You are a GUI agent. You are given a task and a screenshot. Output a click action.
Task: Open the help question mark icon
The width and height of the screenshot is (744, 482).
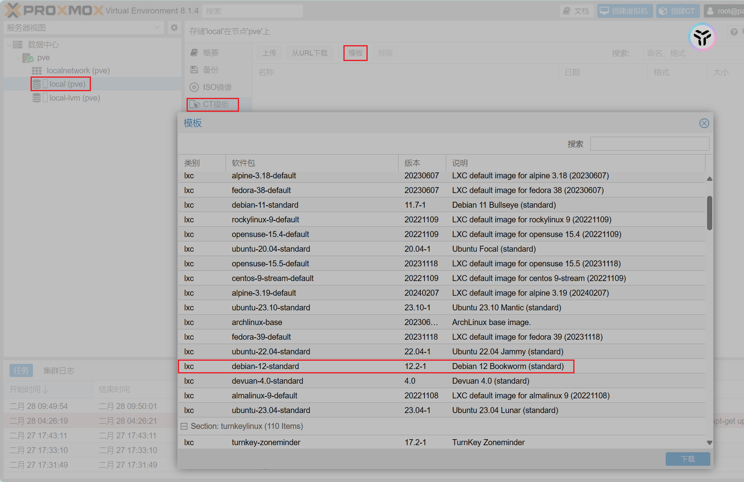[734, 32]
